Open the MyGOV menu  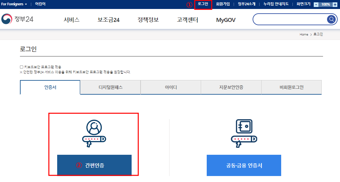pyautogui.click(x=226, y=20)
